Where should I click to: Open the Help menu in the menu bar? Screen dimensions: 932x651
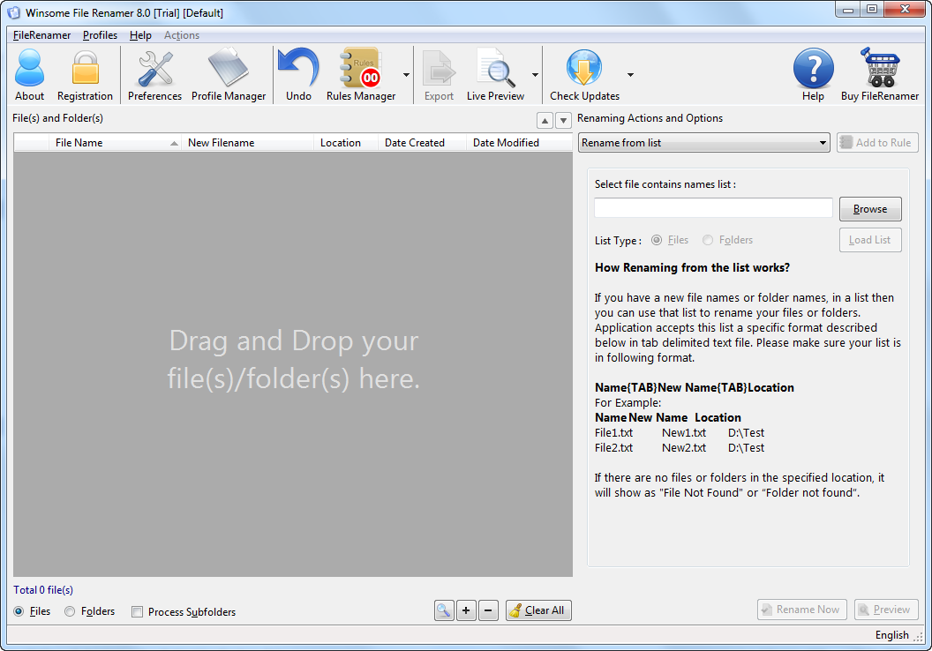point(140,35)
